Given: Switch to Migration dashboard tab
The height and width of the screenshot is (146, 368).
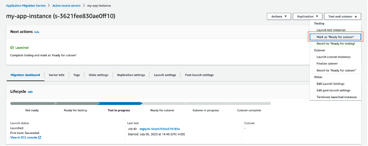Looking at the screenshot, I should pos(25,75).
